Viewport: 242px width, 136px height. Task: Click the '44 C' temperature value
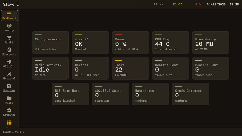click(x=162, y=44)
